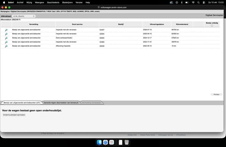Screen dimensions: 226x147
Task: Open Finder from the Dock
Action: tap(99, 142)
